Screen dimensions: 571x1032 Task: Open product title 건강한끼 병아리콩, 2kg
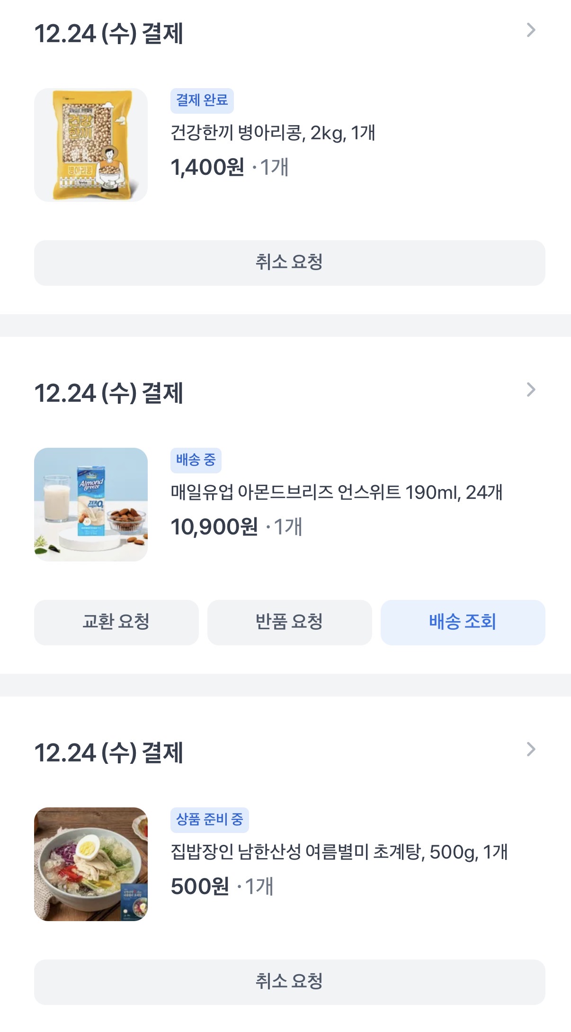point(273,133)
